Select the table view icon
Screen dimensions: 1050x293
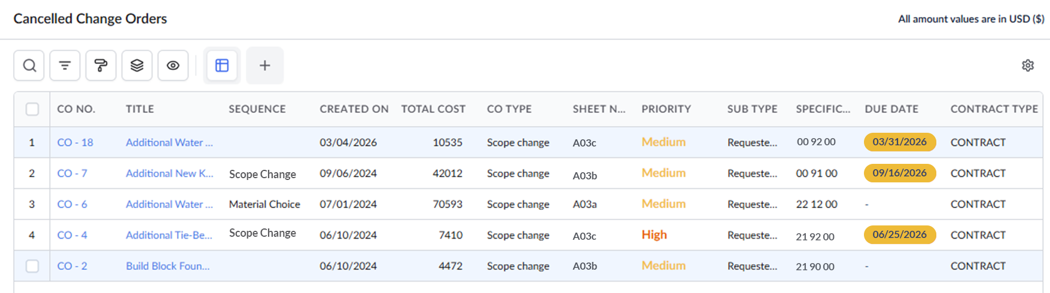222,65
